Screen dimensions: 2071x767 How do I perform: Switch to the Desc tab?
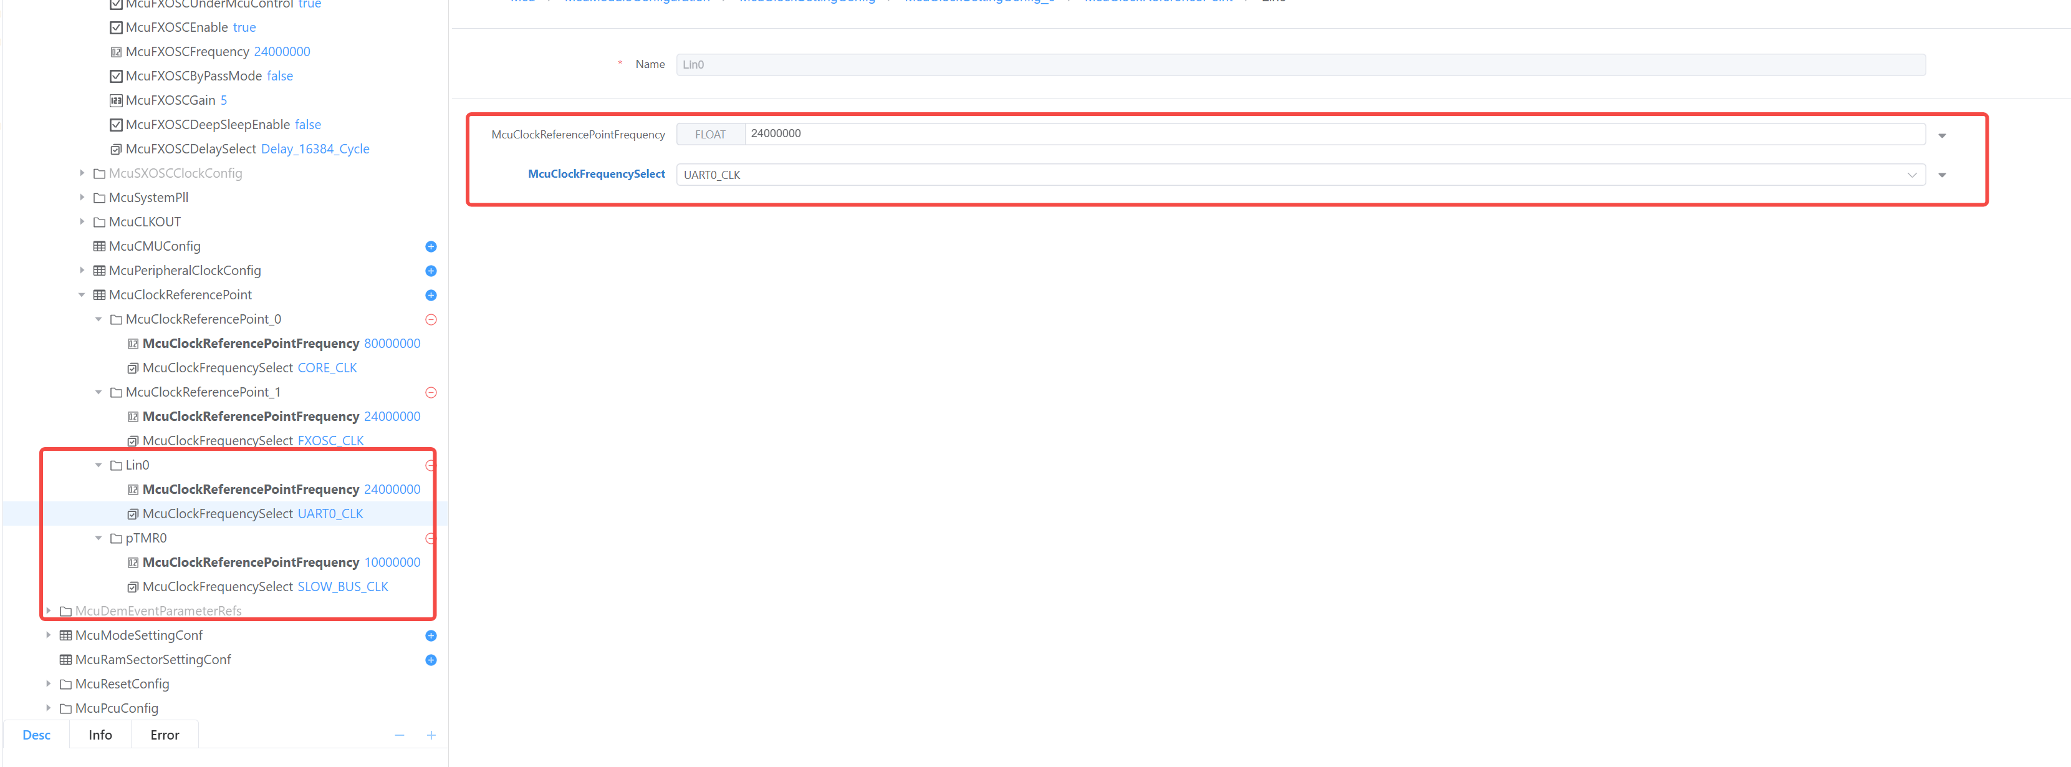tap(36, 735)
